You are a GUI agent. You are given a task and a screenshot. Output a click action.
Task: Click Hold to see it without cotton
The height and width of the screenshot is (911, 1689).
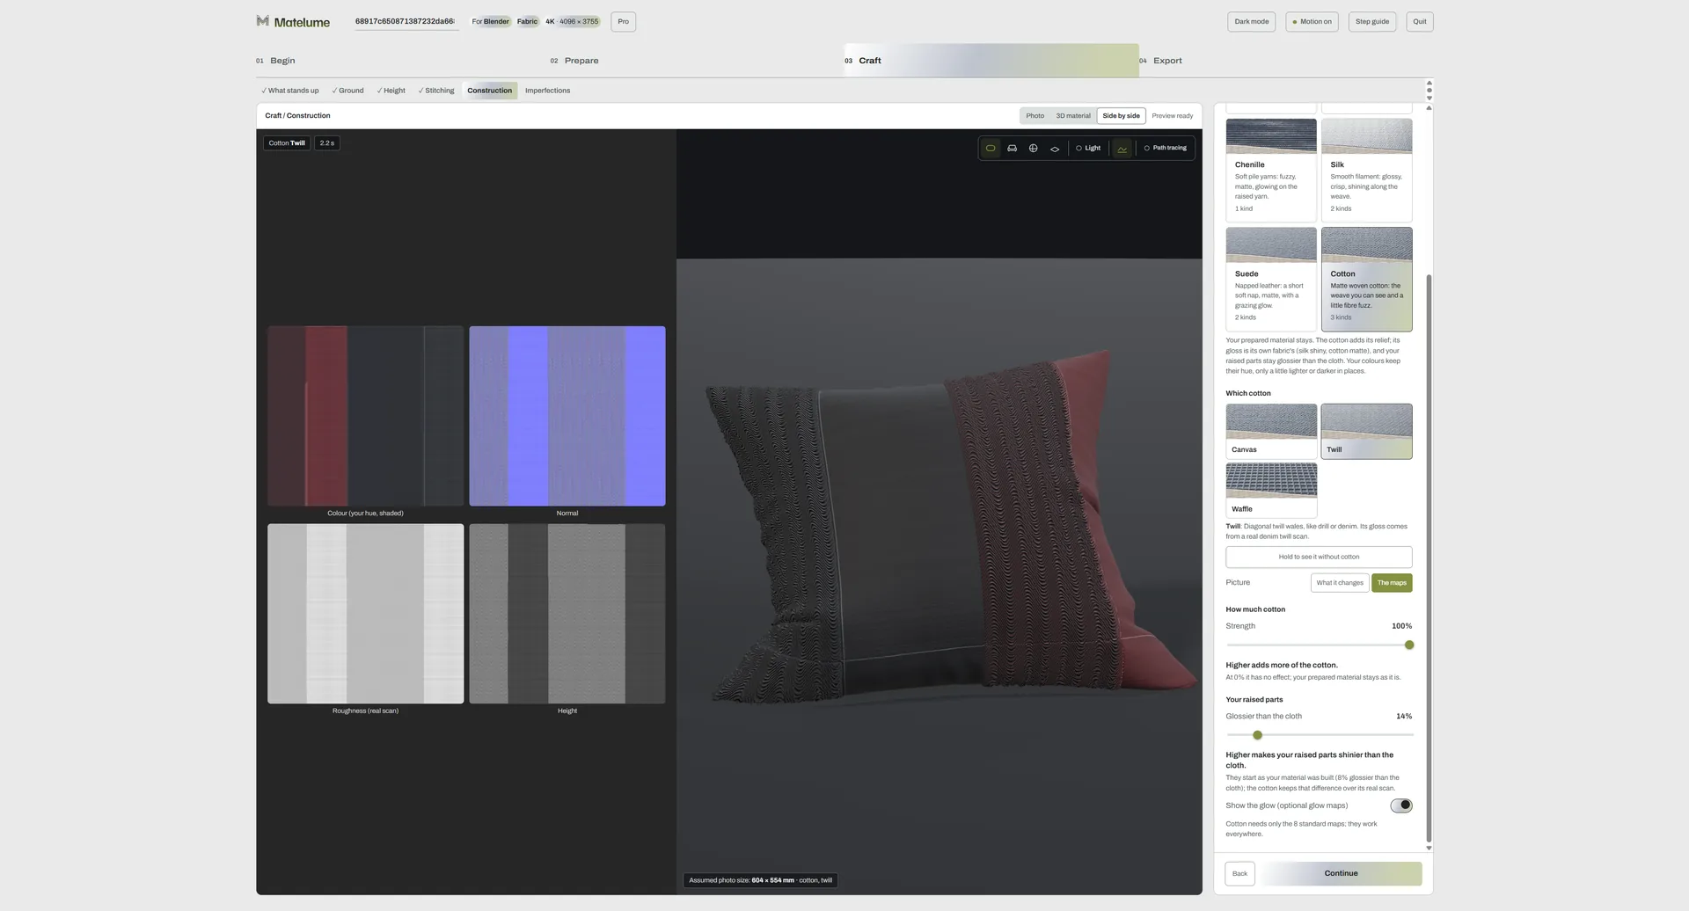pyautogui.click(x=1319, y=557)
